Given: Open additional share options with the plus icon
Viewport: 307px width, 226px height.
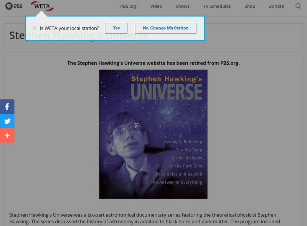Looking at the screenshot, I should coord(7,136).
